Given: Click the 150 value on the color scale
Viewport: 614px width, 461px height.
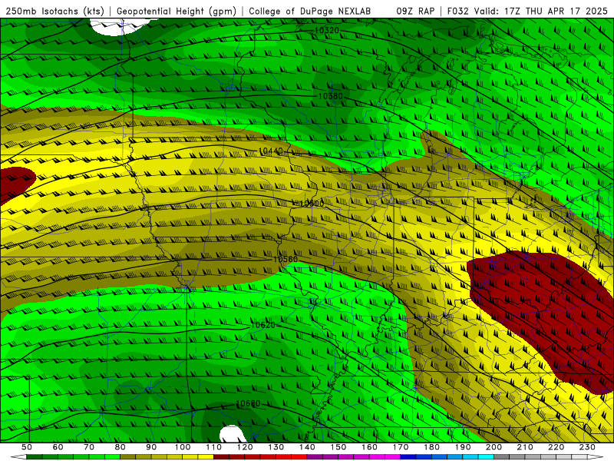Looking at the screenshot, I should click(338, 447).
